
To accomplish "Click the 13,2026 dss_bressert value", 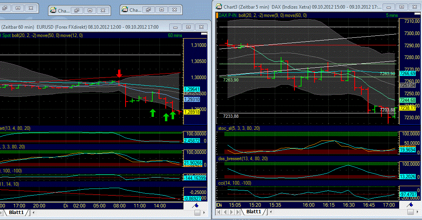I will click(407, 177).
